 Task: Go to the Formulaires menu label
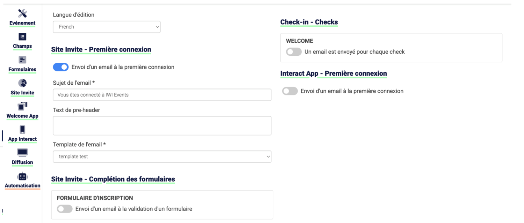pyautogui.click(x=22, y=69)
